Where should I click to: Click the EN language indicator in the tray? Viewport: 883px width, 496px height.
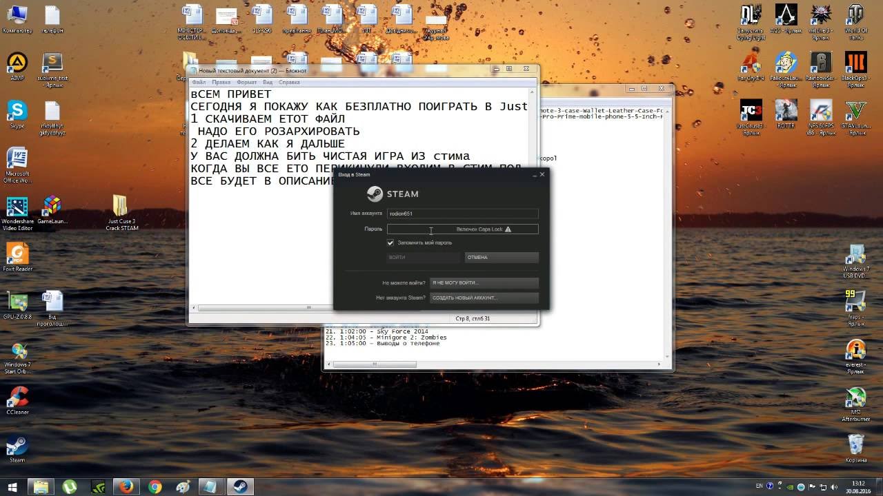(x=760, y=486)
